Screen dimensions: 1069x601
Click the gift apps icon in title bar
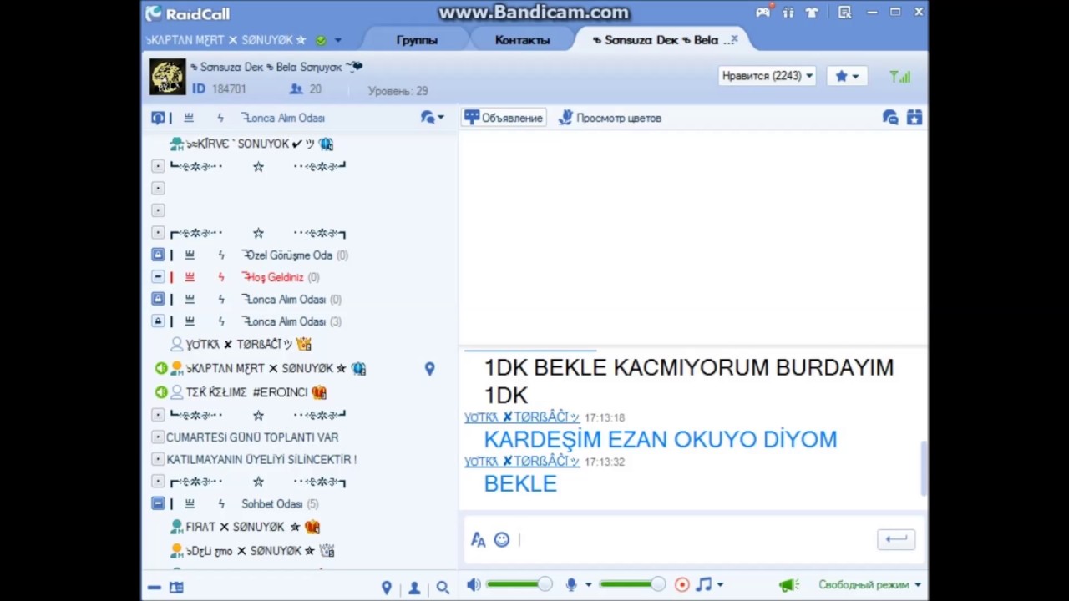point(788,13)
